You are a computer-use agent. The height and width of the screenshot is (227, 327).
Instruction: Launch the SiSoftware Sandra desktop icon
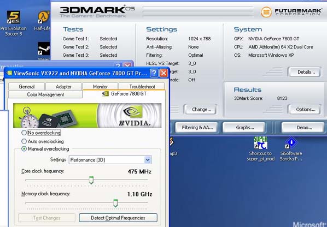point(291,148)
